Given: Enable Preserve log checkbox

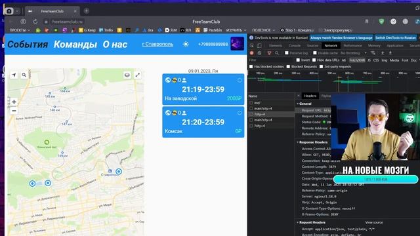Looking at the screenshot, I should (287, 53).
